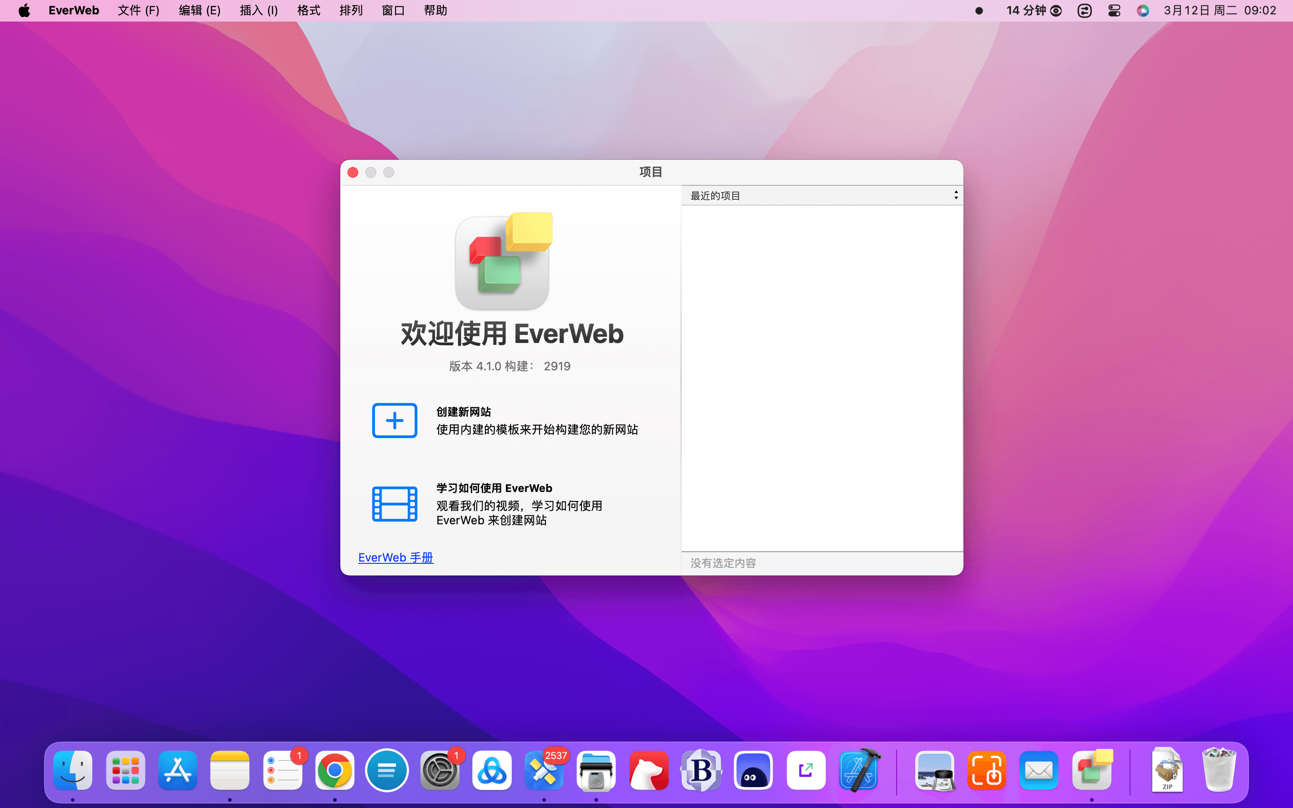Click the smiley face menu bar icon
The width and height of the screenshot is (1293, 808).
(x=1084, y=10)
